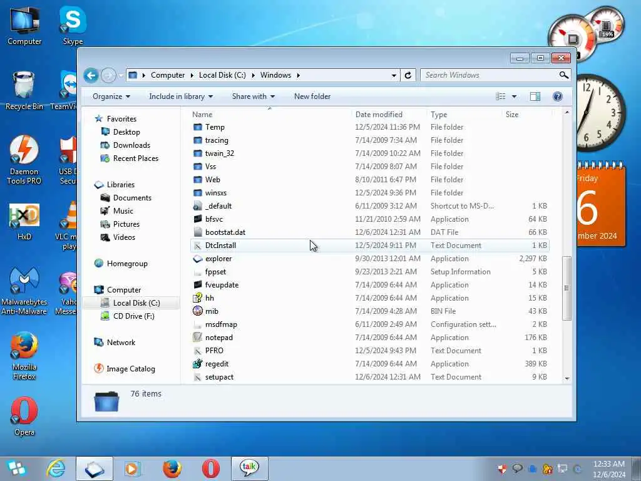The image size is (641, 481).
Task: Open Google Talk taskbar icon
Action: [249, 468]
